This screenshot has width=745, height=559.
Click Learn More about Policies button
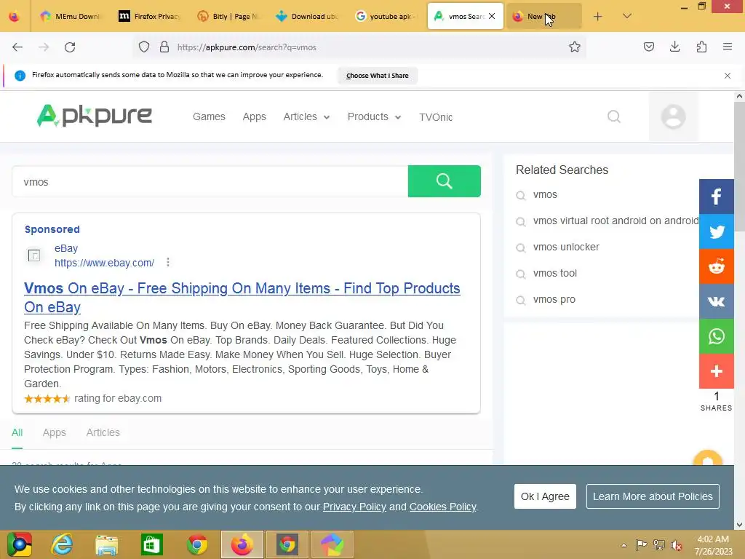653,496
